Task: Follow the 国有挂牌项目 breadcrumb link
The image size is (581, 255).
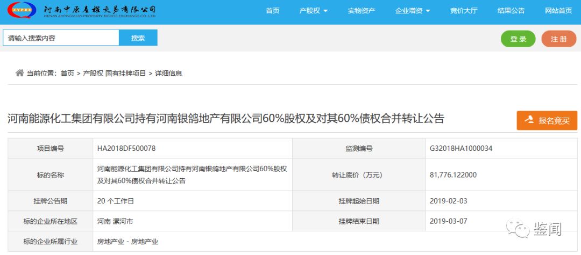Action: (x=125, y=74)
